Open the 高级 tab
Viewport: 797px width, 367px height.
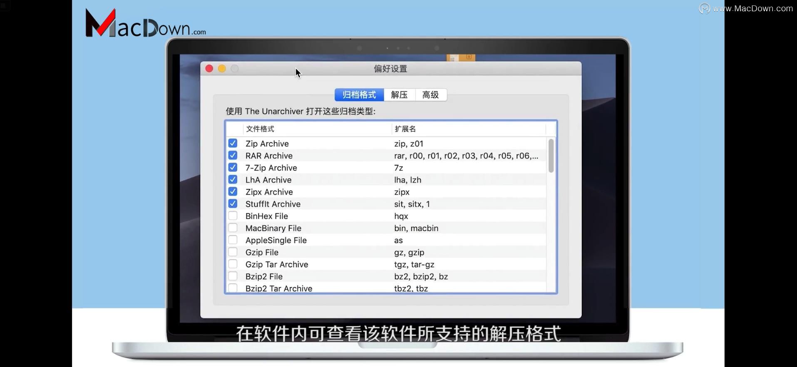click(431, 95)
